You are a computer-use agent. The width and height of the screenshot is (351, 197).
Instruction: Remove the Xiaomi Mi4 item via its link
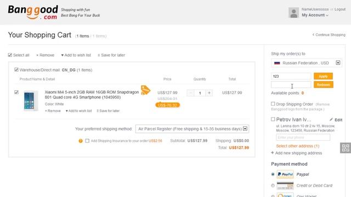pyautogui.click(x=53, y=111)
